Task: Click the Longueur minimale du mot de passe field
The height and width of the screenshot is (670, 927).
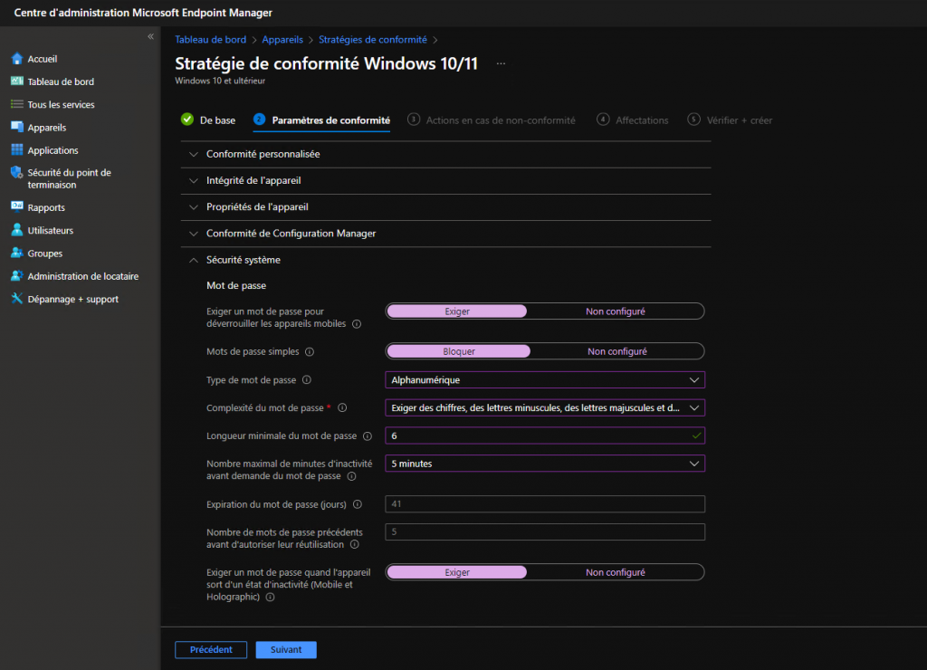Action: (544, 435)
